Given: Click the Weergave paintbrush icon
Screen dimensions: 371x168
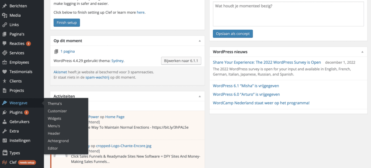Looking at the screenshot, I should pyautogui.click(x=4, y=103).
